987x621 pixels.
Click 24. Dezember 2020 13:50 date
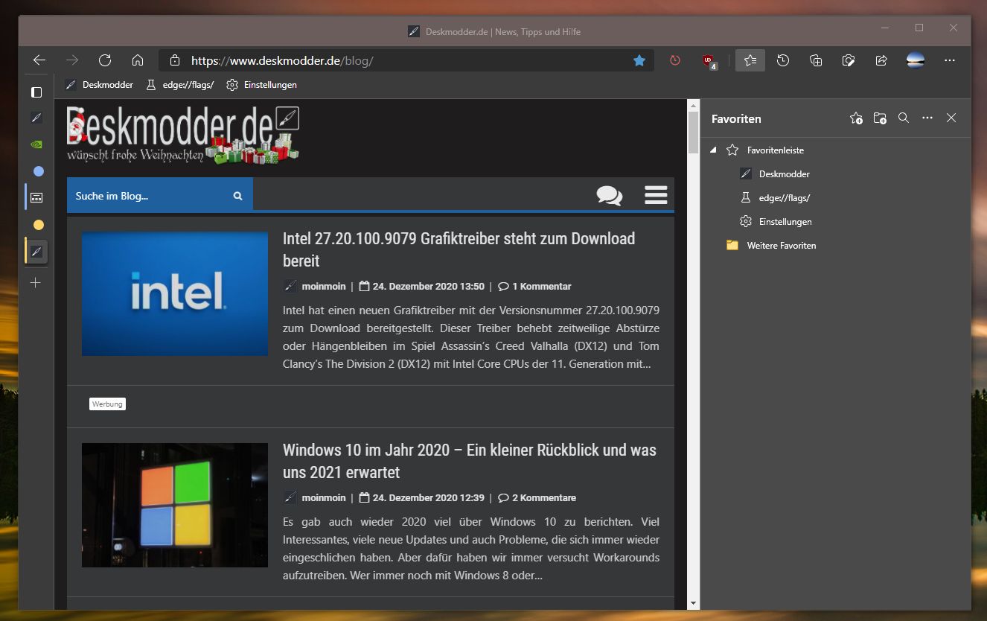428,286
